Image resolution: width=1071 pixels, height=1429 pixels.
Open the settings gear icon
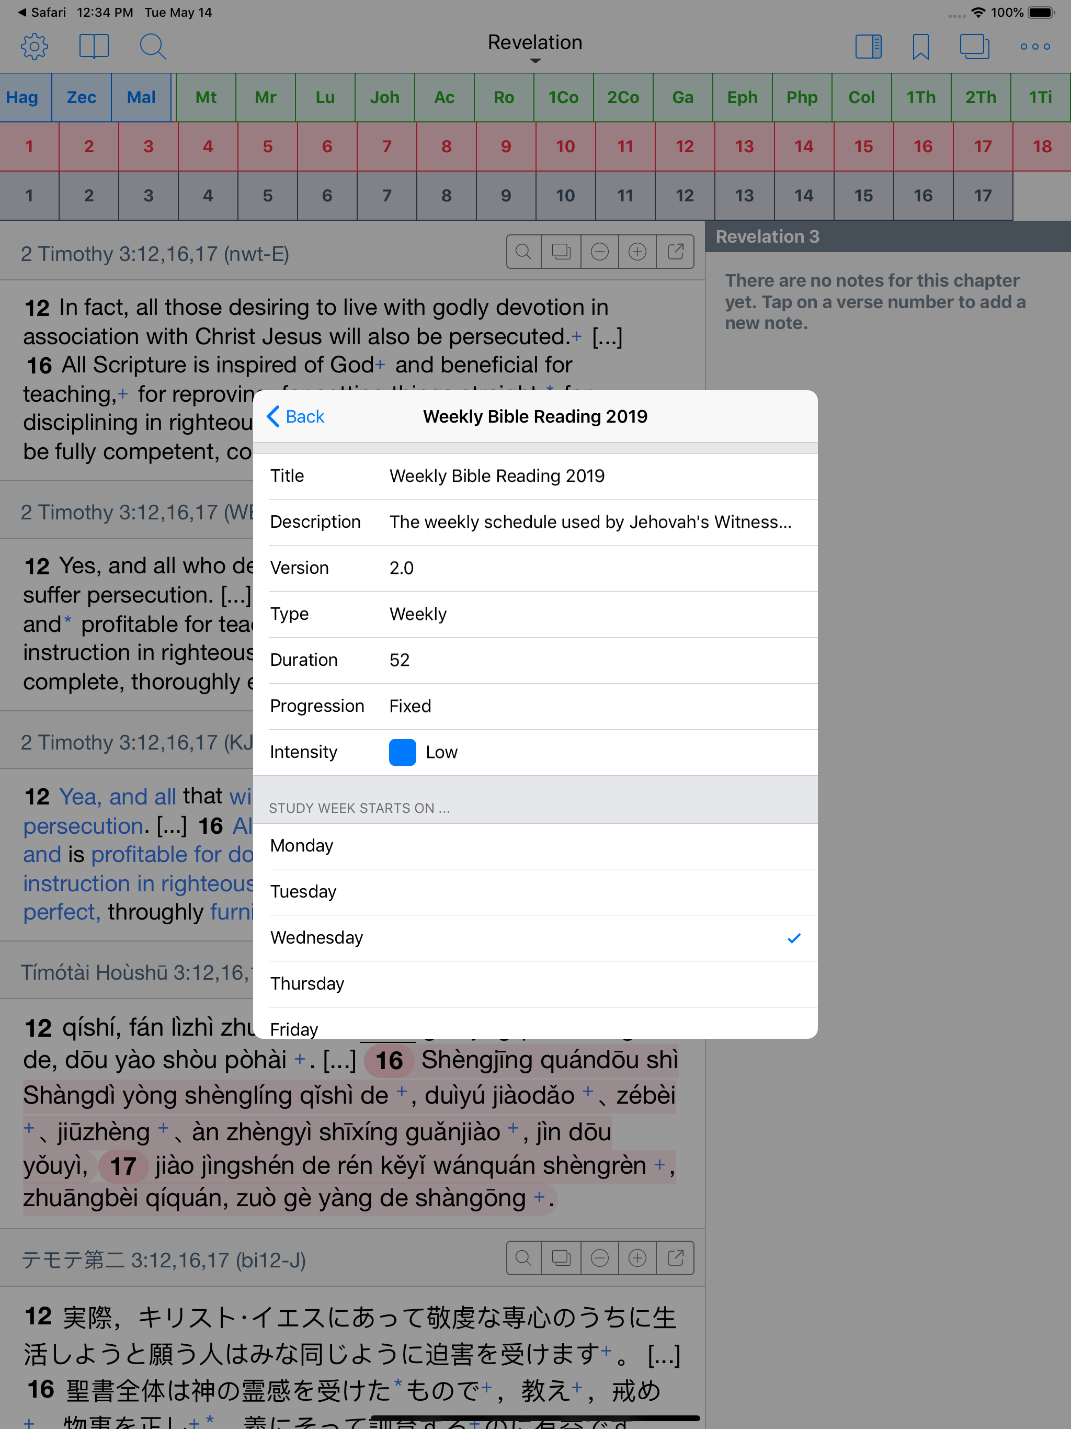coord(34,47)
